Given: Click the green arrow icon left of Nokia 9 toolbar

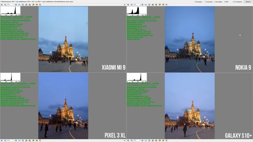Looking at the screenshot, I should coord(125,5).
